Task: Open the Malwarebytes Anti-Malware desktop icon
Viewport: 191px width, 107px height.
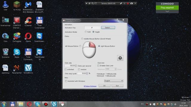Action: point(28,7)
